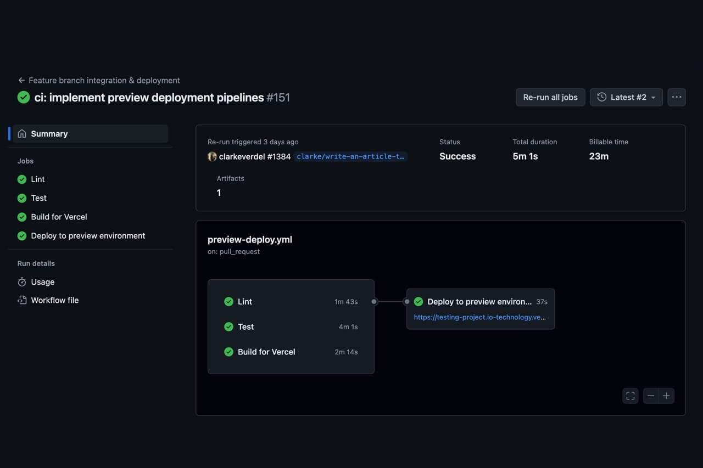Click clarkeverdel's profile avatar
Image resolution: width=703 pixels, height=468 pixels.
tap(212, 156)
